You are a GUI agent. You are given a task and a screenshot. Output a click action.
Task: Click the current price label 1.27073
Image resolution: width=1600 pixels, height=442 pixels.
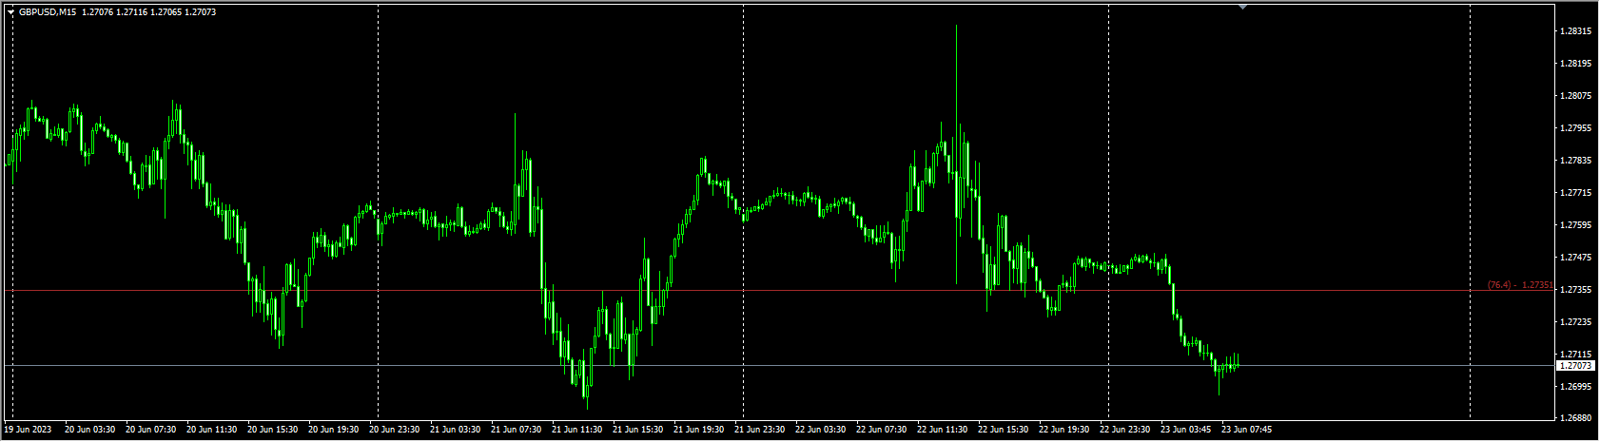[x=1575, y=365]
